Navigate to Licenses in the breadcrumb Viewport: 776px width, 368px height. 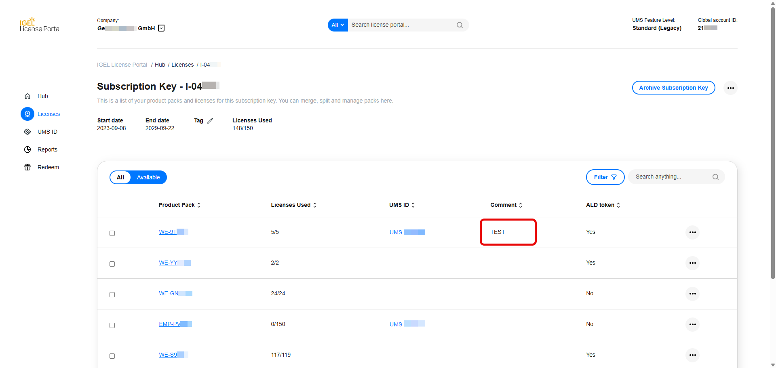point(182,65)
